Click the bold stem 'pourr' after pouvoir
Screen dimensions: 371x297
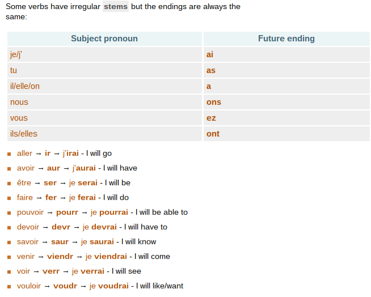(x=67, y=213)
